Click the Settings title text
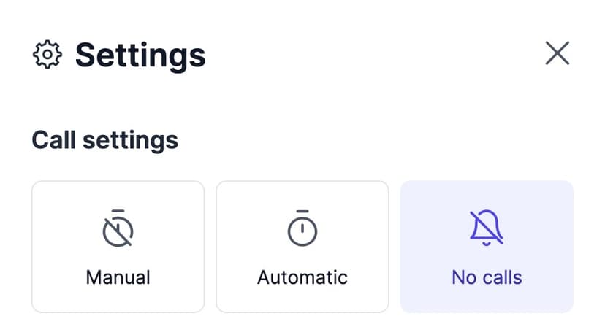This screenshot has height=335, width=605. pyautogui.click(x=140, y=55)
